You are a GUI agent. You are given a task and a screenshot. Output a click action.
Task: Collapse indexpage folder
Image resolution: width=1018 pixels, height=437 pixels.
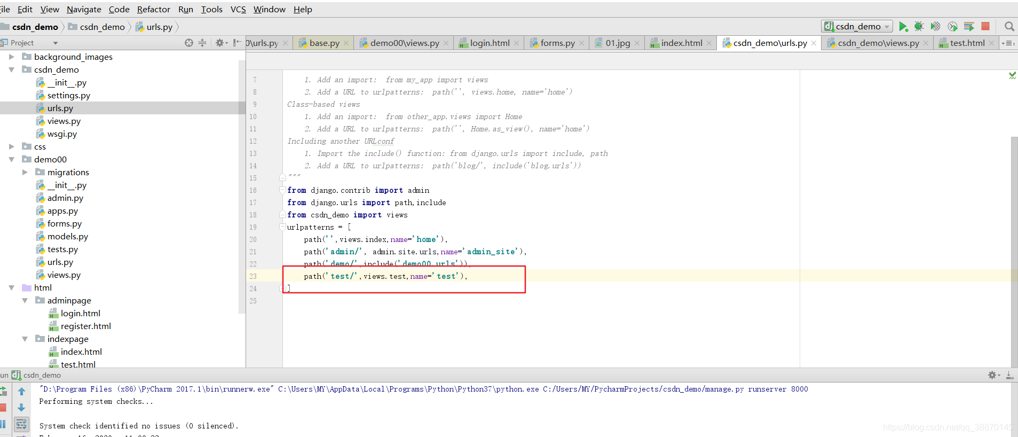pos(25,339)
